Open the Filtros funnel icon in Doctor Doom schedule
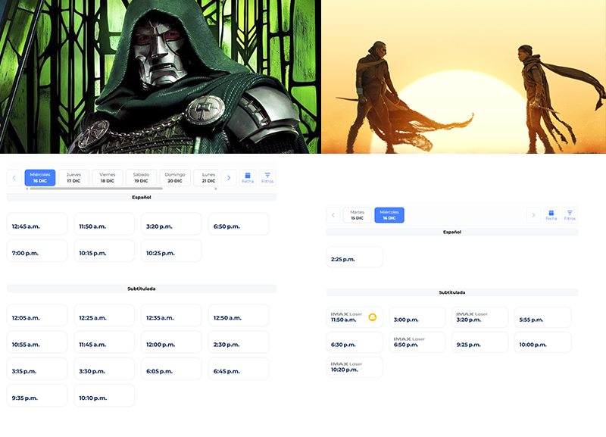This screenshot has width=606, height=437. tap(267, 178)
